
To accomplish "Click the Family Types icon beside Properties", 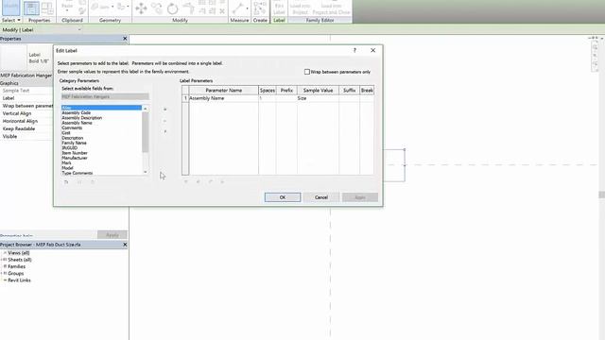I will click(x=47, y=8).
